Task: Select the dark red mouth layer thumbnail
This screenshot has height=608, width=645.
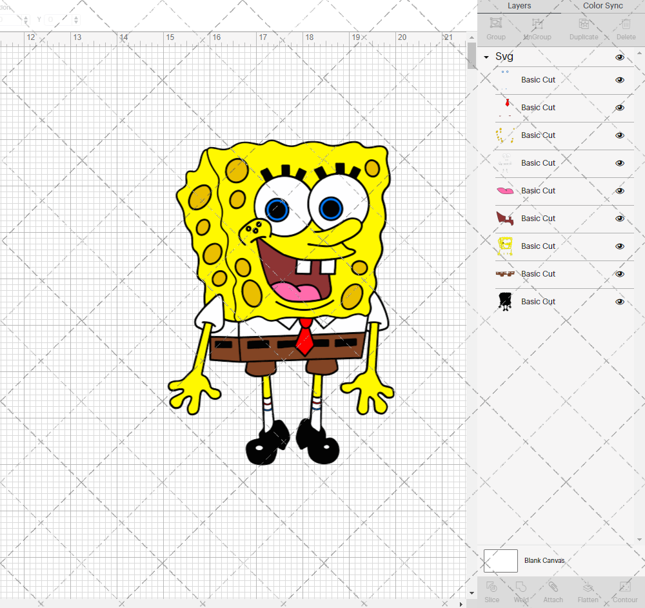Action: coord(505,219)
